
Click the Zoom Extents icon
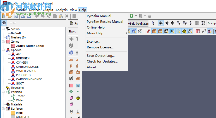(203, 23)
